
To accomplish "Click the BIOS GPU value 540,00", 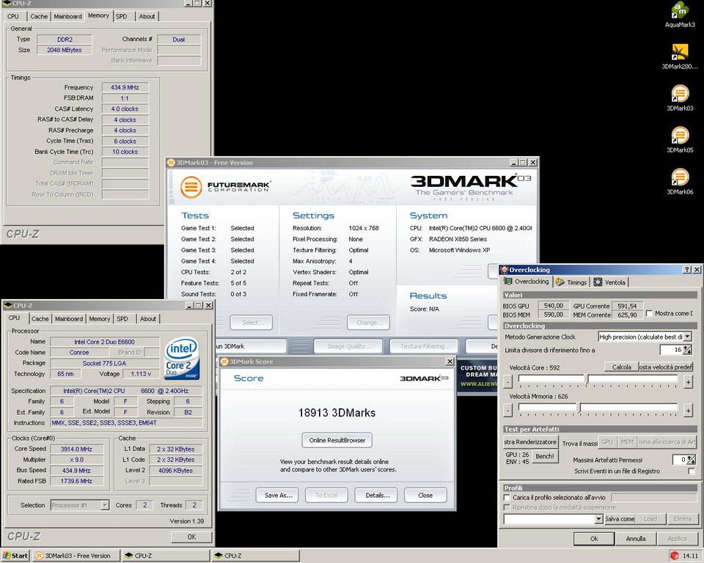I will click(x=553, y=306).
